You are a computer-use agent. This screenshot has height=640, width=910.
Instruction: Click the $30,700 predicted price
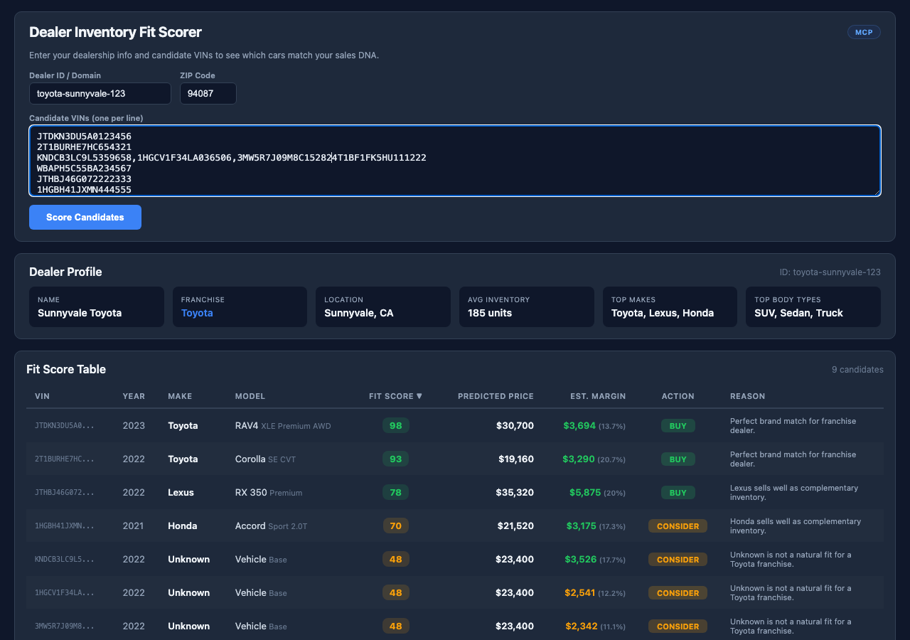pos(515,426)
